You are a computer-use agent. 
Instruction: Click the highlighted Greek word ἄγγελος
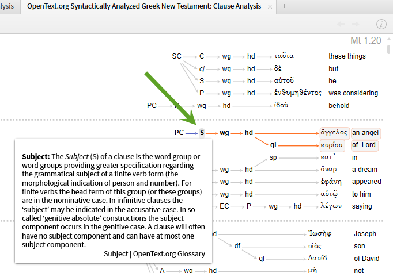tap(335, 133)
